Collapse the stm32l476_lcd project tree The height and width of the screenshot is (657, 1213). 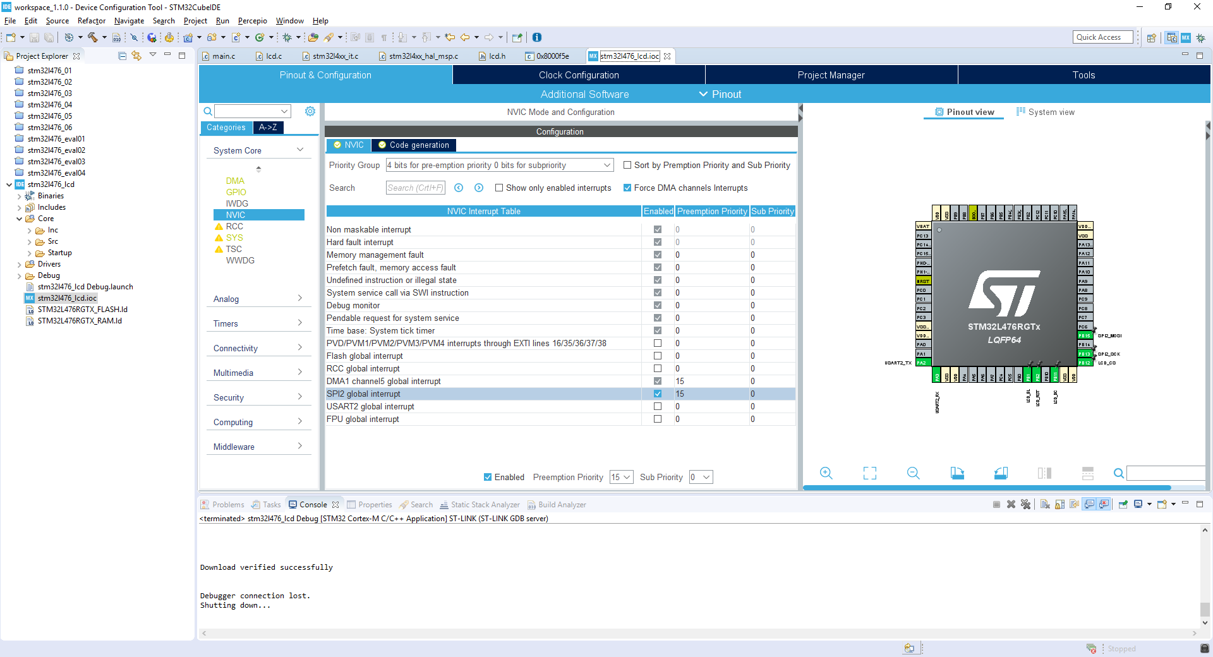[x=9, y=184]
